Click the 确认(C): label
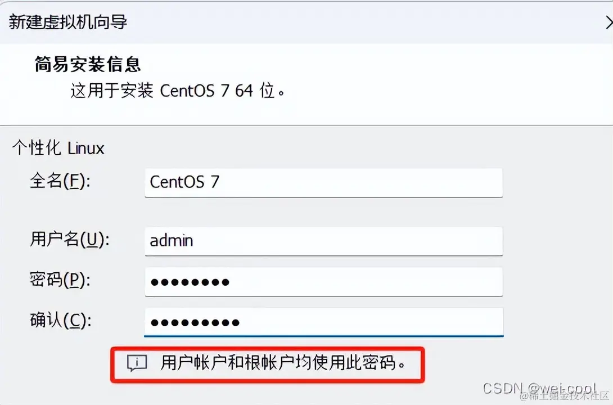Screen dimensions: 613x405 pos(61,321)
